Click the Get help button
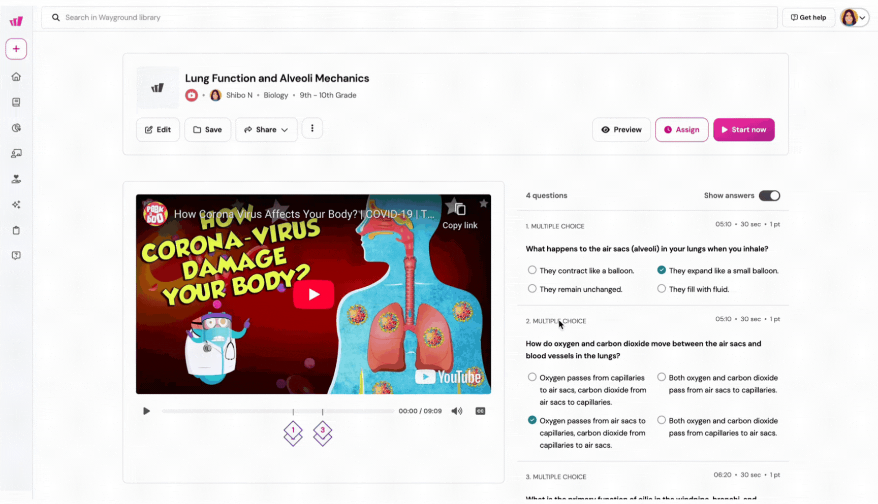The width and height of the screenshot is (878, 504). click(808, 17)
